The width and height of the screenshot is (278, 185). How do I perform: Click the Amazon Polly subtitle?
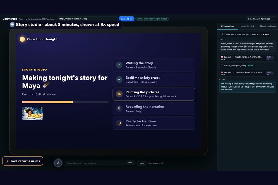[133, 111]
